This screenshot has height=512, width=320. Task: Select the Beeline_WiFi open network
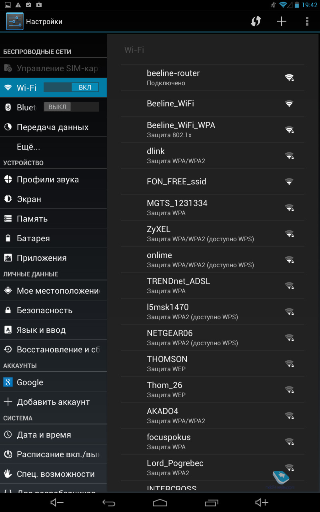pos(213,103)
